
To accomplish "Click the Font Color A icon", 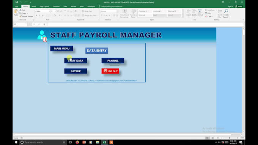I will [59, 16].
